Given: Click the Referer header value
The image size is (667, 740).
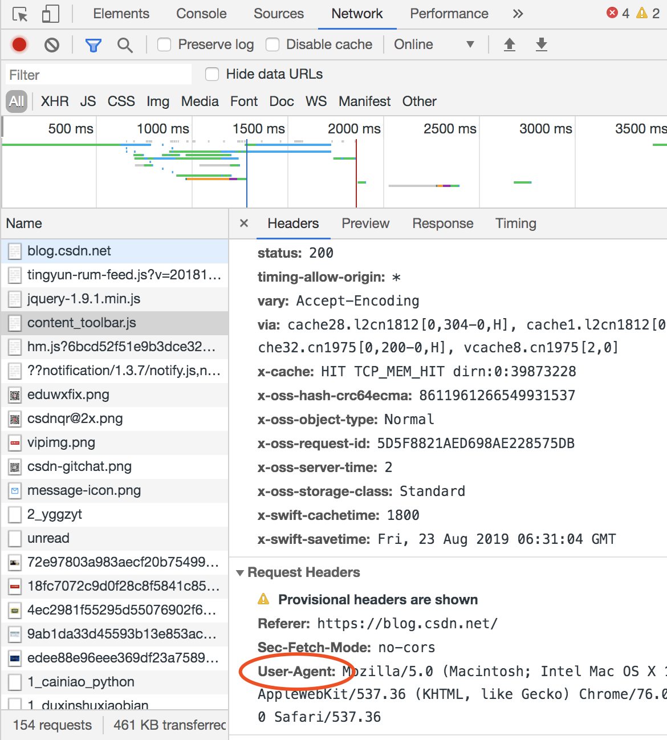Looking at the screenshot, I should pyautogui.click(x=408, y=624).
